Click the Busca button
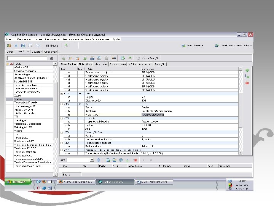Screen dimensions: 274x206 click(52, 46)
